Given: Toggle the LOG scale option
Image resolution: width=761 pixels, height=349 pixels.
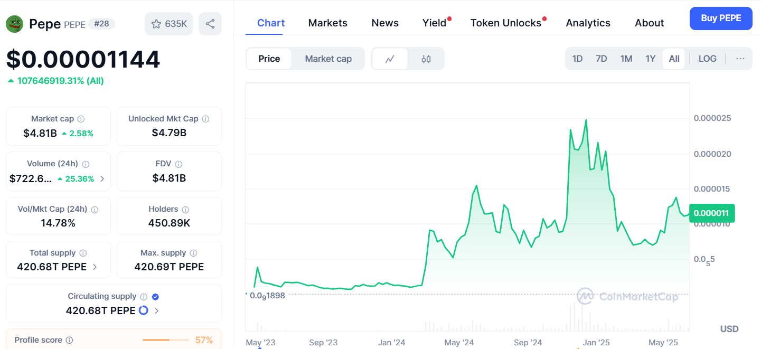Looking at the screenshot, I should tap(707, 59).
